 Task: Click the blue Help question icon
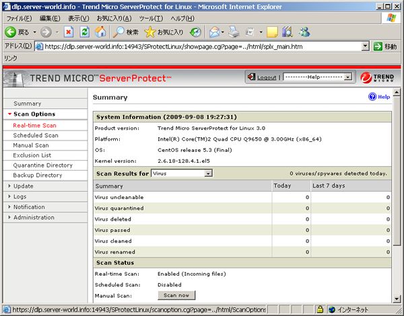tap(372, 97)
